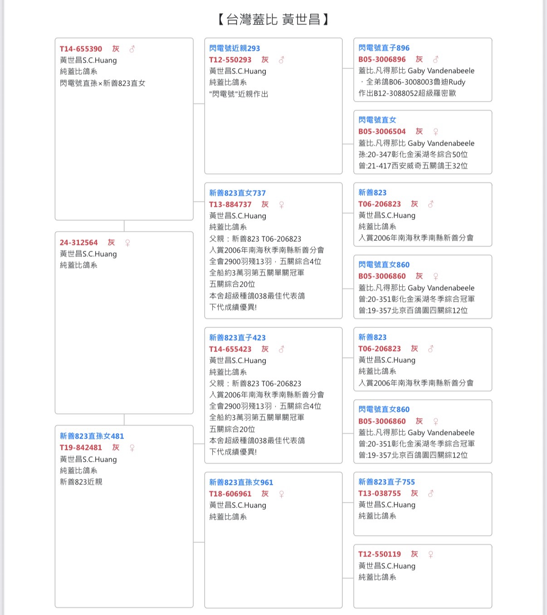The width and height of the screenshot is (547, 615).
Task: Click the female symbol beside T18-606961
Action: coord(281,494)
